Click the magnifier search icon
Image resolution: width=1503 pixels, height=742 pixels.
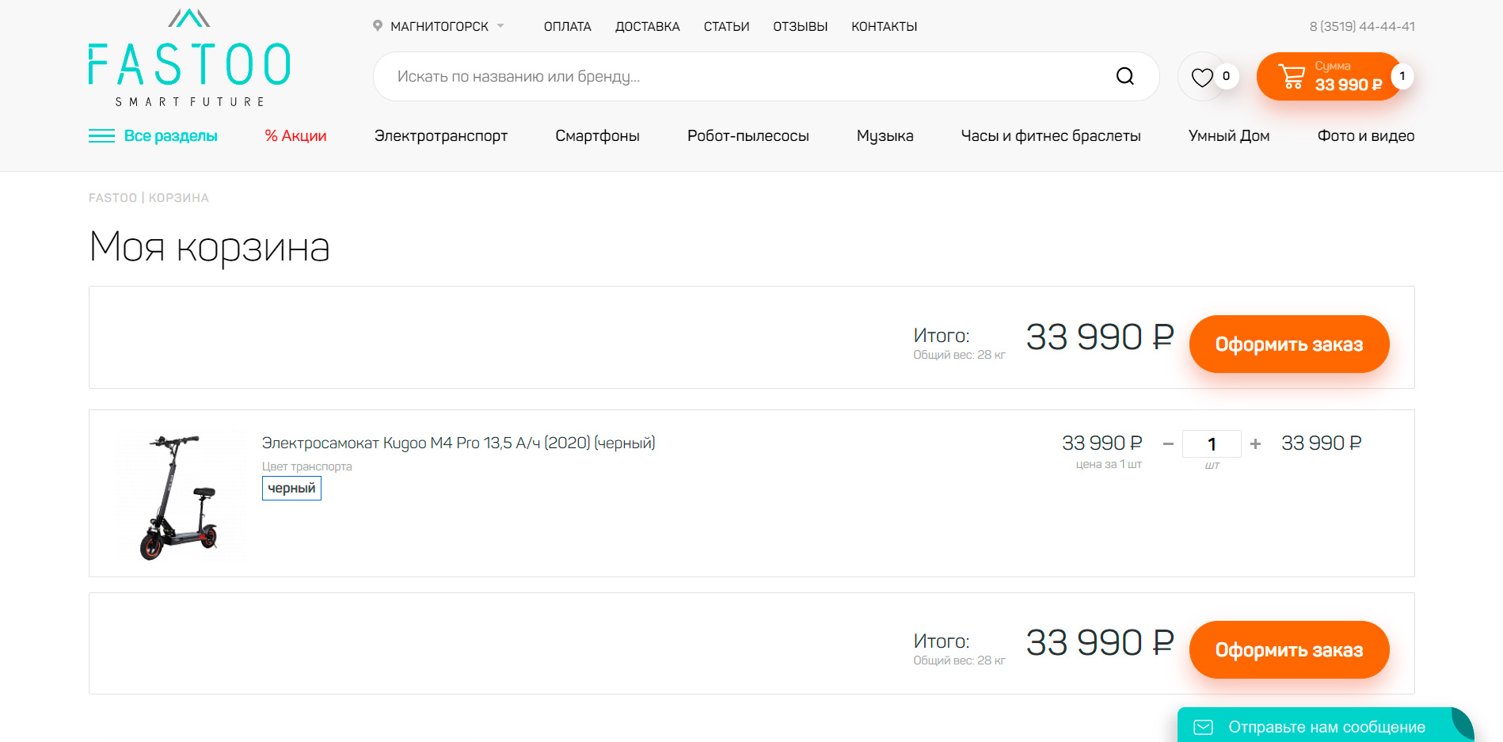[x=1124, y=76]
